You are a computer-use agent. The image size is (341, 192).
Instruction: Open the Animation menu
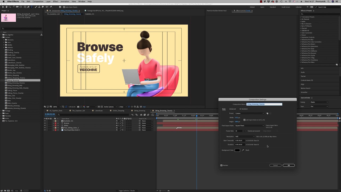(x=65, y=1)
